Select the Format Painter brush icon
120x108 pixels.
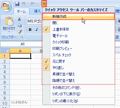pos(19,32)
